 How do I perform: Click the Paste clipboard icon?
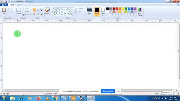[x=4, y=10]
